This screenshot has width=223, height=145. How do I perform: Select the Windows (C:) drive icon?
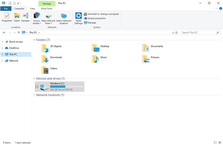[x=44, y=87]
